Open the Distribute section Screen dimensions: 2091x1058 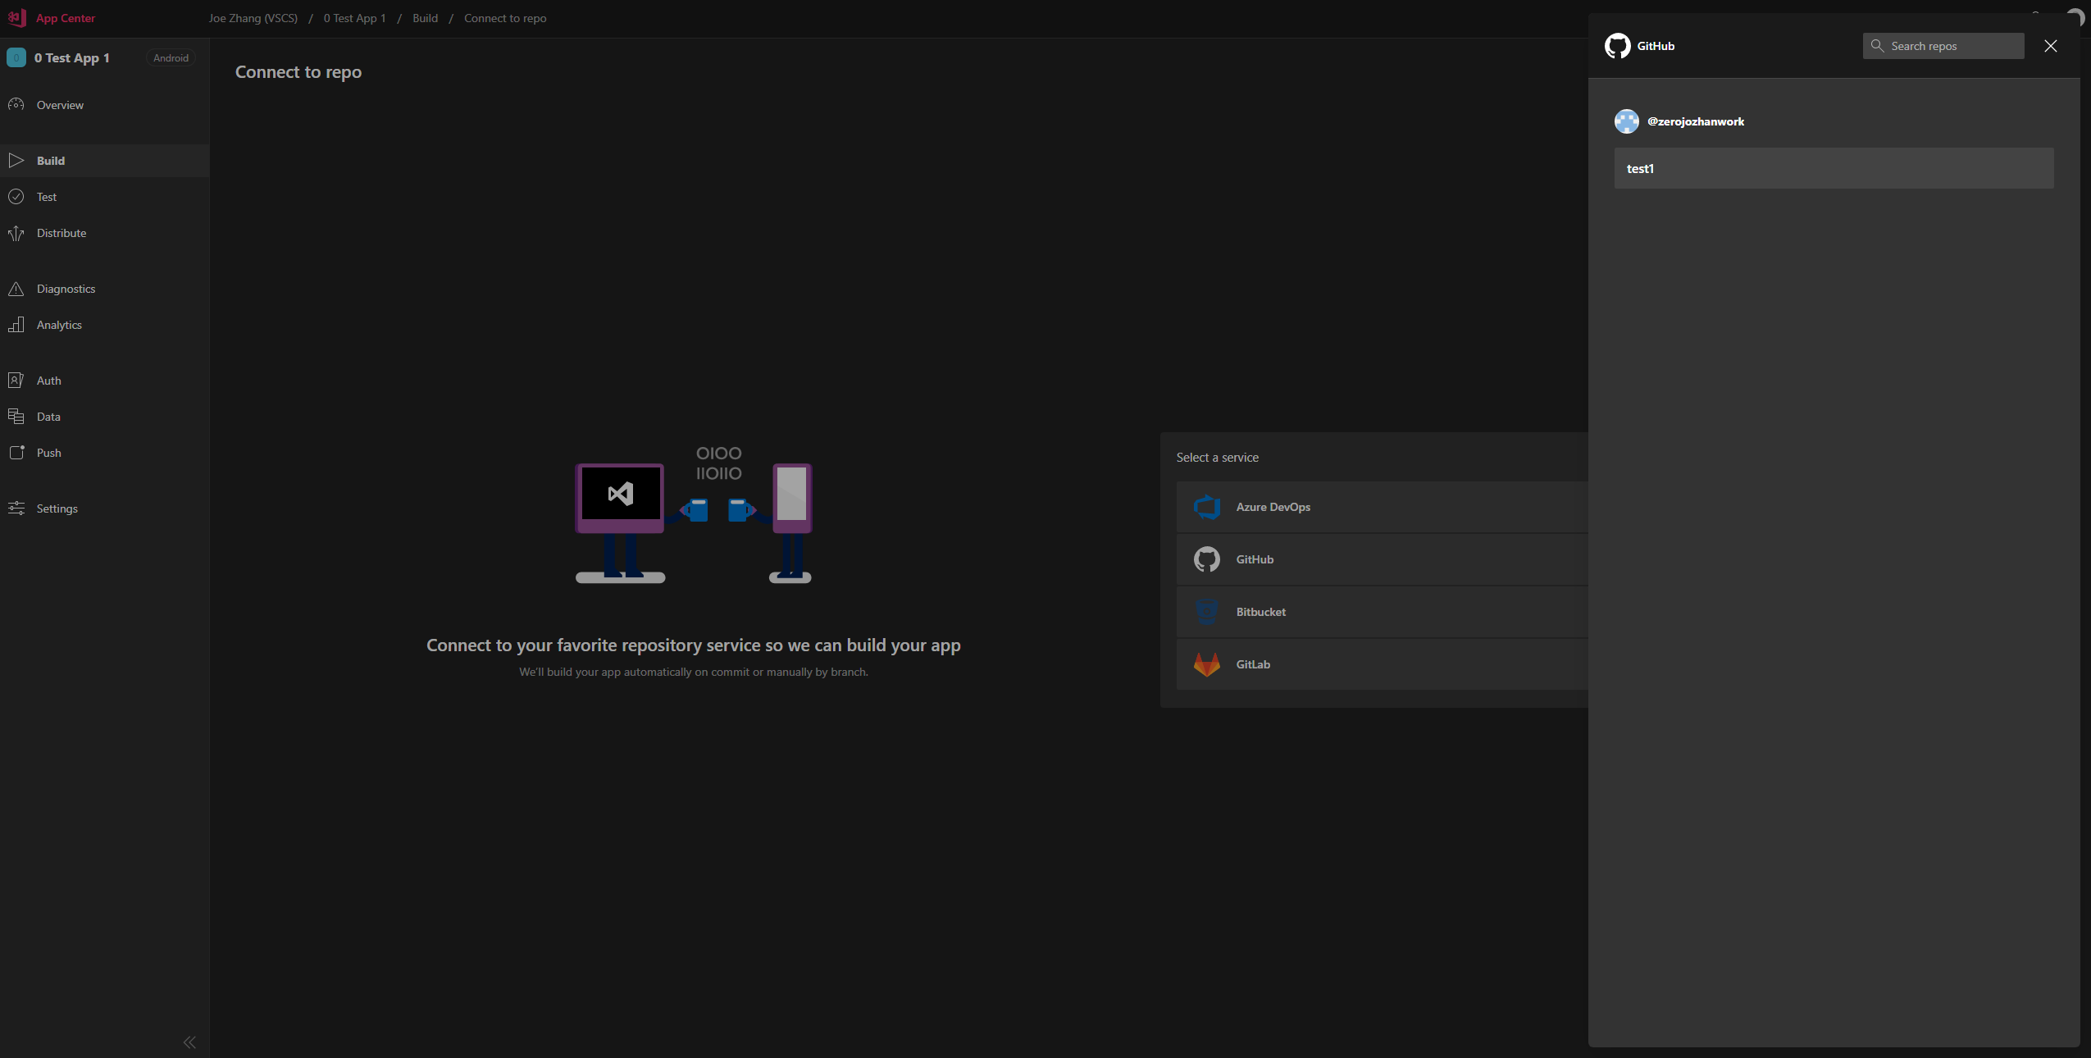tap(61, 233)
